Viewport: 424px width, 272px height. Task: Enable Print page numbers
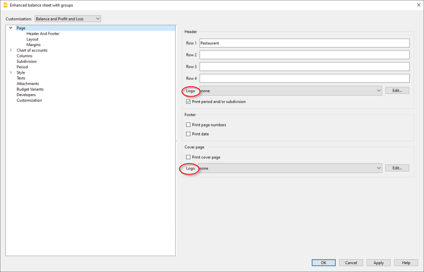click(x=188, y=125)
